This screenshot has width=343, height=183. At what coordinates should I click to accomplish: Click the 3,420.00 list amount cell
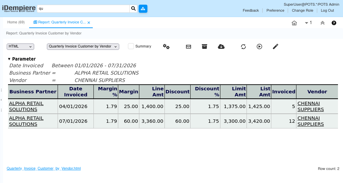259,121
